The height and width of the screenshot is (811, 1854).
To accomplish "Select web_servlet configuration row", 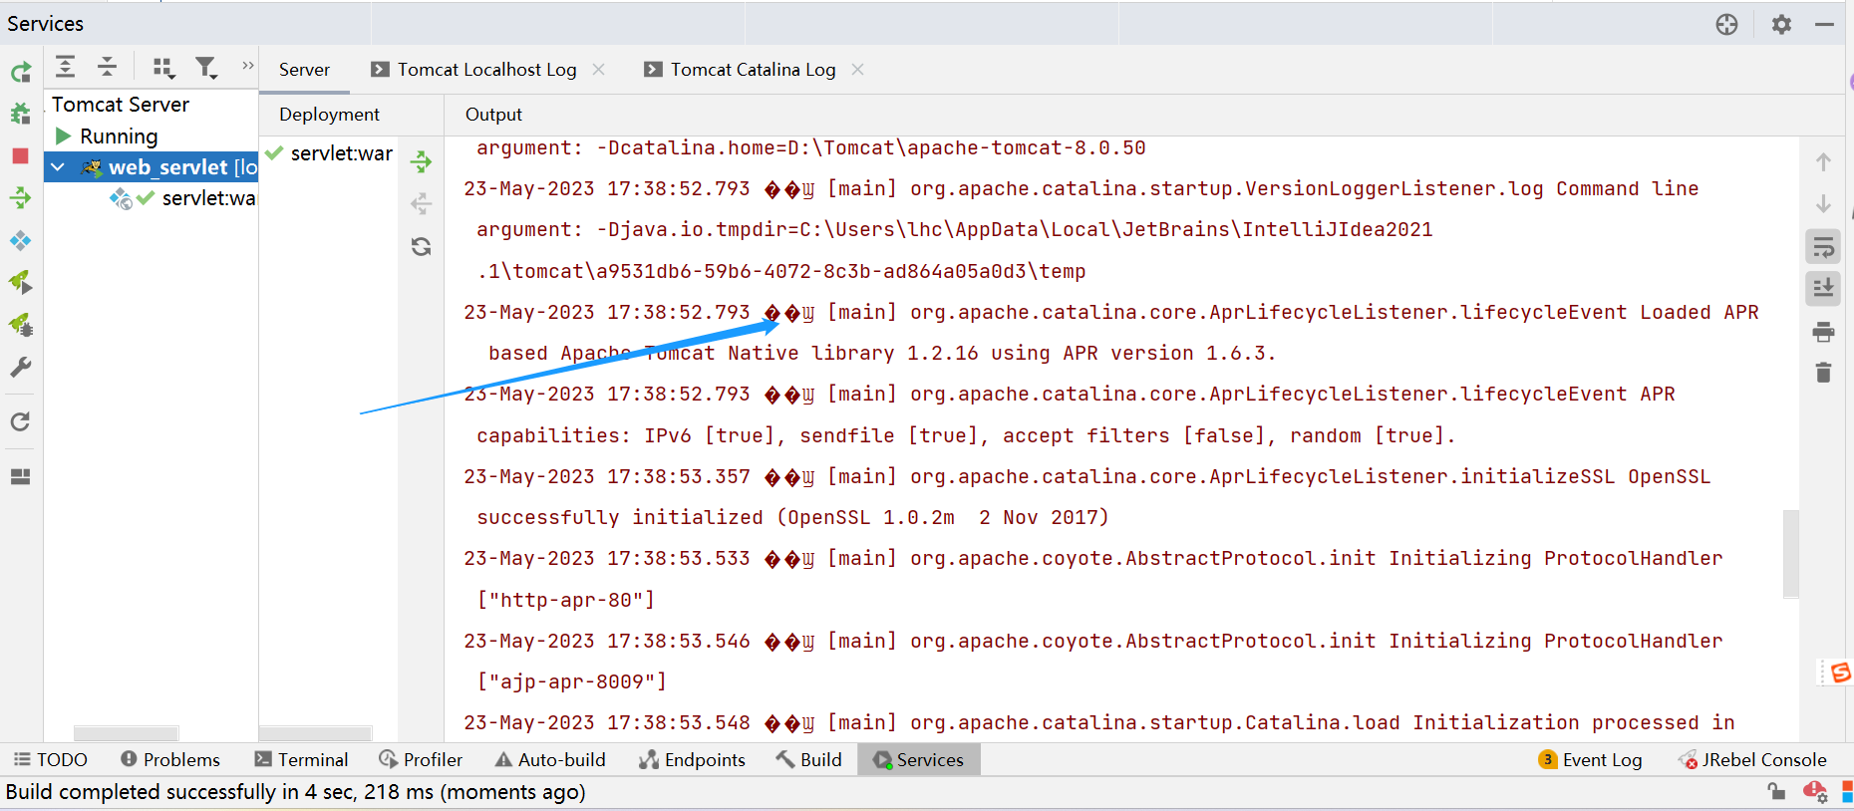I will 152,167.
